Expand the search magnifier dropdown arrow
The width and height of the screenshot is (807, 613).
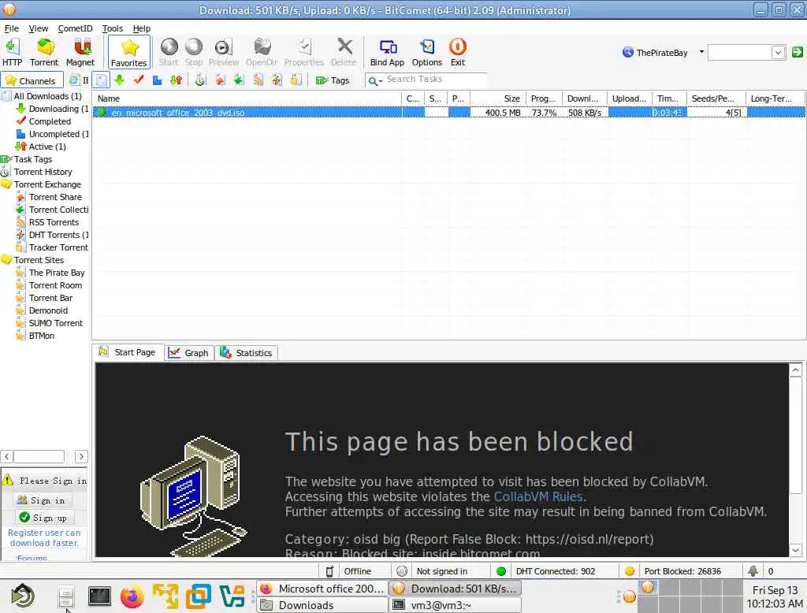click(381, 81)
